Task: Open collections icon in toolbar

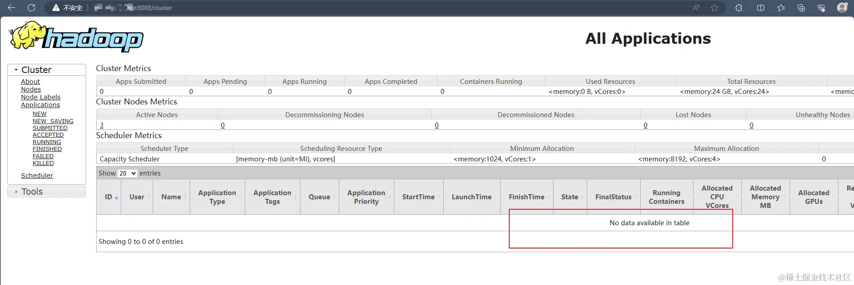Action: [801, 8]
